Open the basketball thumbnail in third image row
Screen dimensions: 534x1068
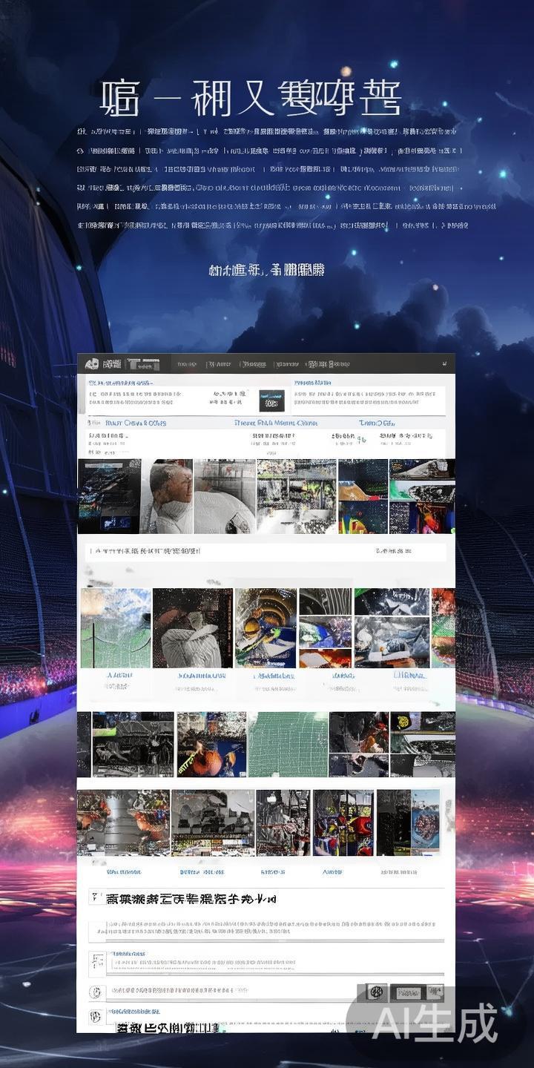(x=211, y=744)
